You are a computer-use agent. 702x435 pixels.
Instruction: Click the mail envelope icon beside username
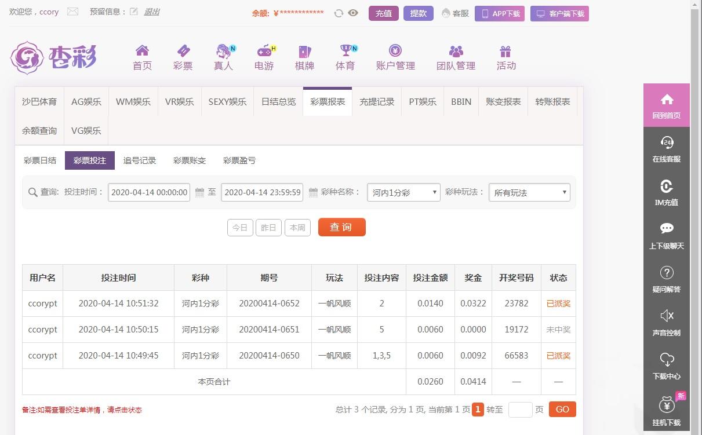pos(72,12)
